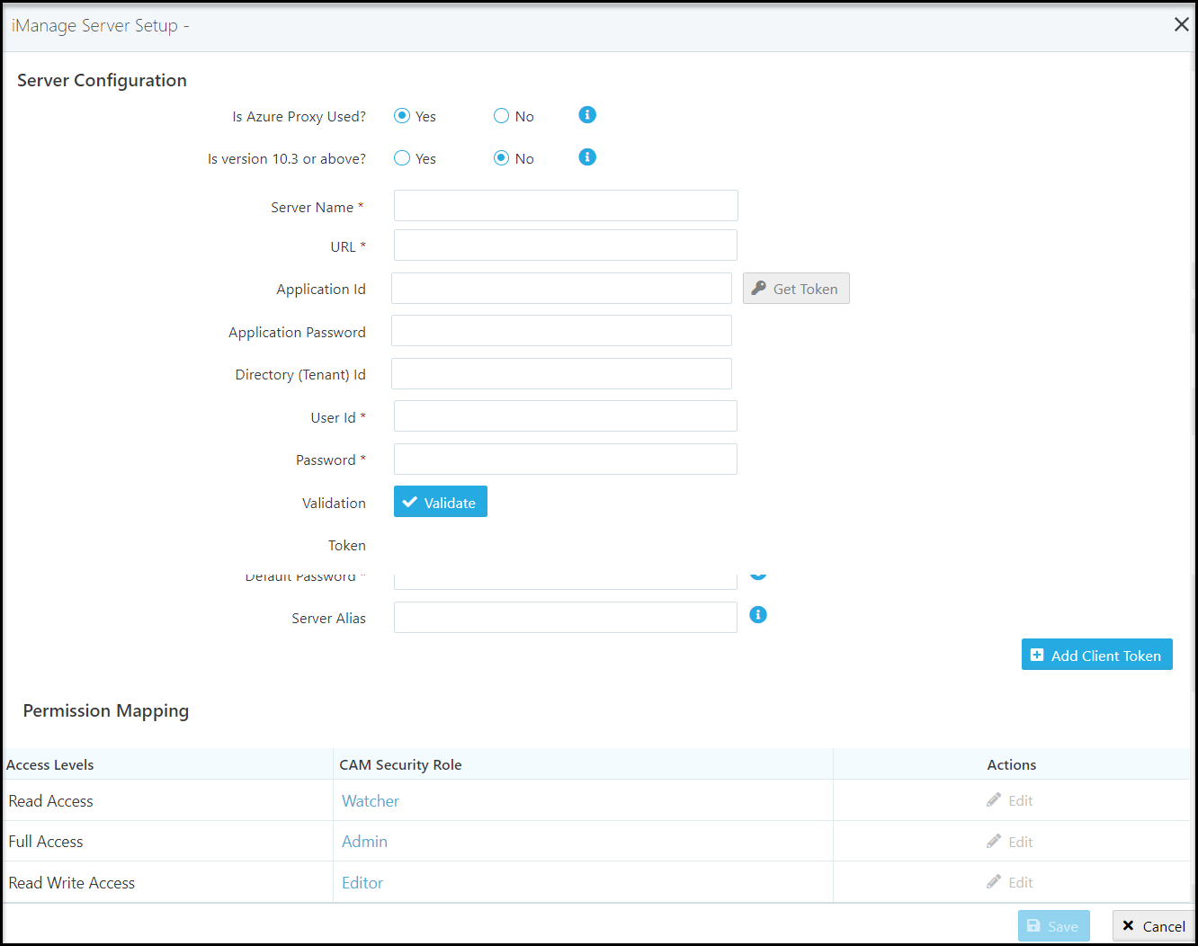Click Add Client Token button

pyautogui.click(x=1097, y=655)
